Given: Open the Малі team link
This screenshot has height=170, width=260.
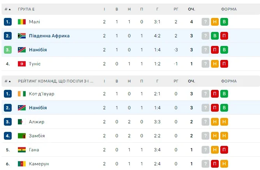Looking at the screenshot, I should pos(34,22).
